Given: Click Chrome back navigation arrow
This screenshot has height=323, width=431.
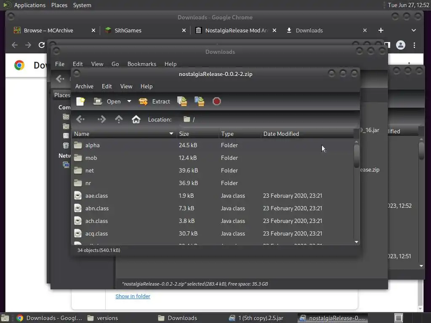Looking at the screenshot, I should point(15,45).
